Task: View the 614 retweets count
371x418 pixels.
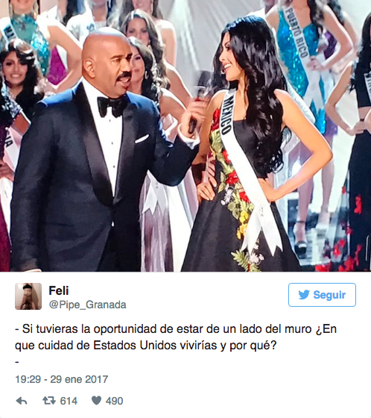Action: pos(69,401)
